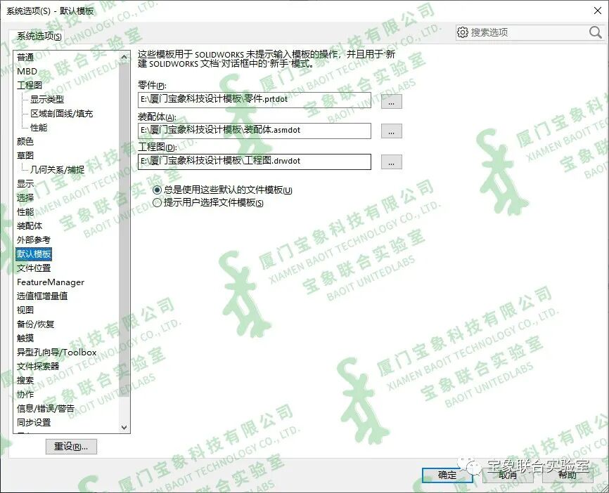
Task: Select MBD in the options tree
Action: pyautogui.click(x=27, y=72)
